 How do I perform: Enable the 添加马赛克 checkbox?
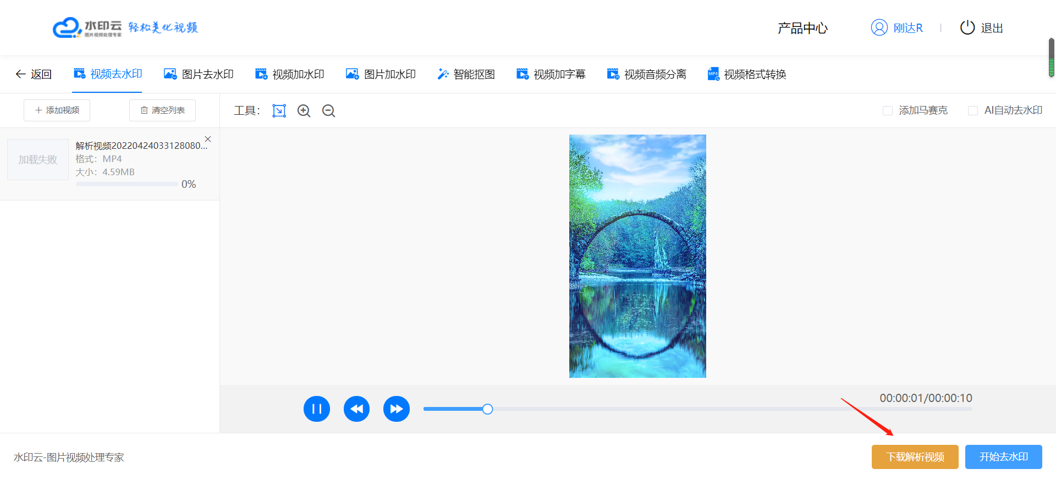(888, 110)
